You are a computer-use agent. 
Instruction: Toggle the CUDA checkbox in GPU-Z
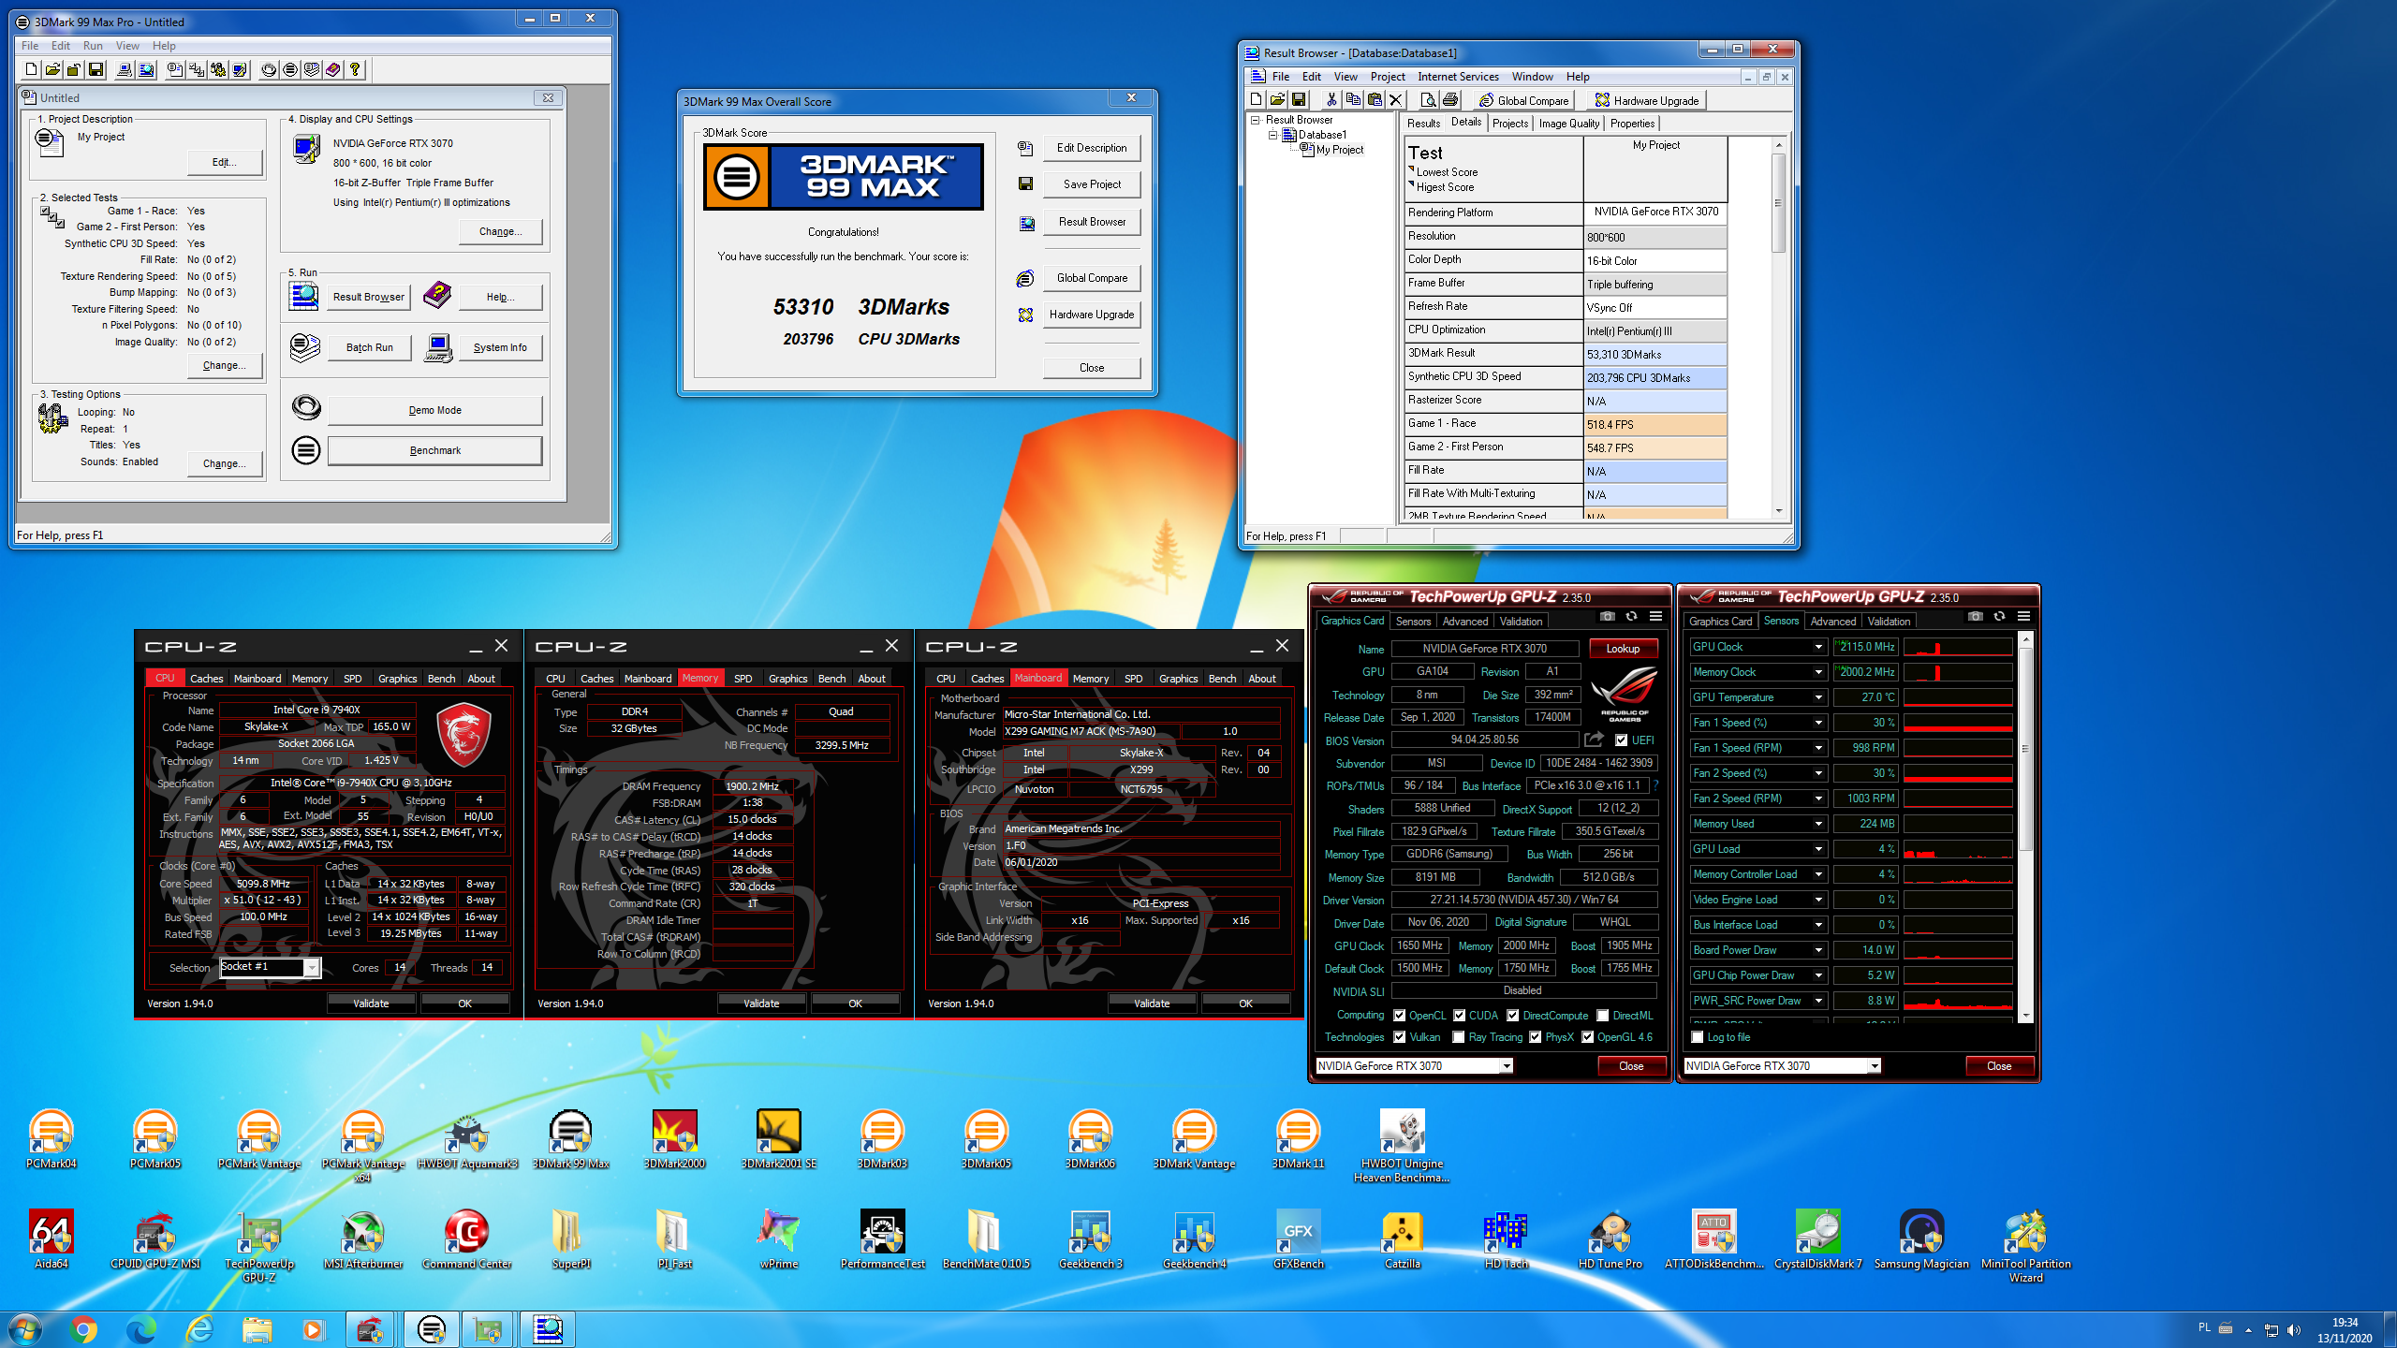(1459, 1016)
